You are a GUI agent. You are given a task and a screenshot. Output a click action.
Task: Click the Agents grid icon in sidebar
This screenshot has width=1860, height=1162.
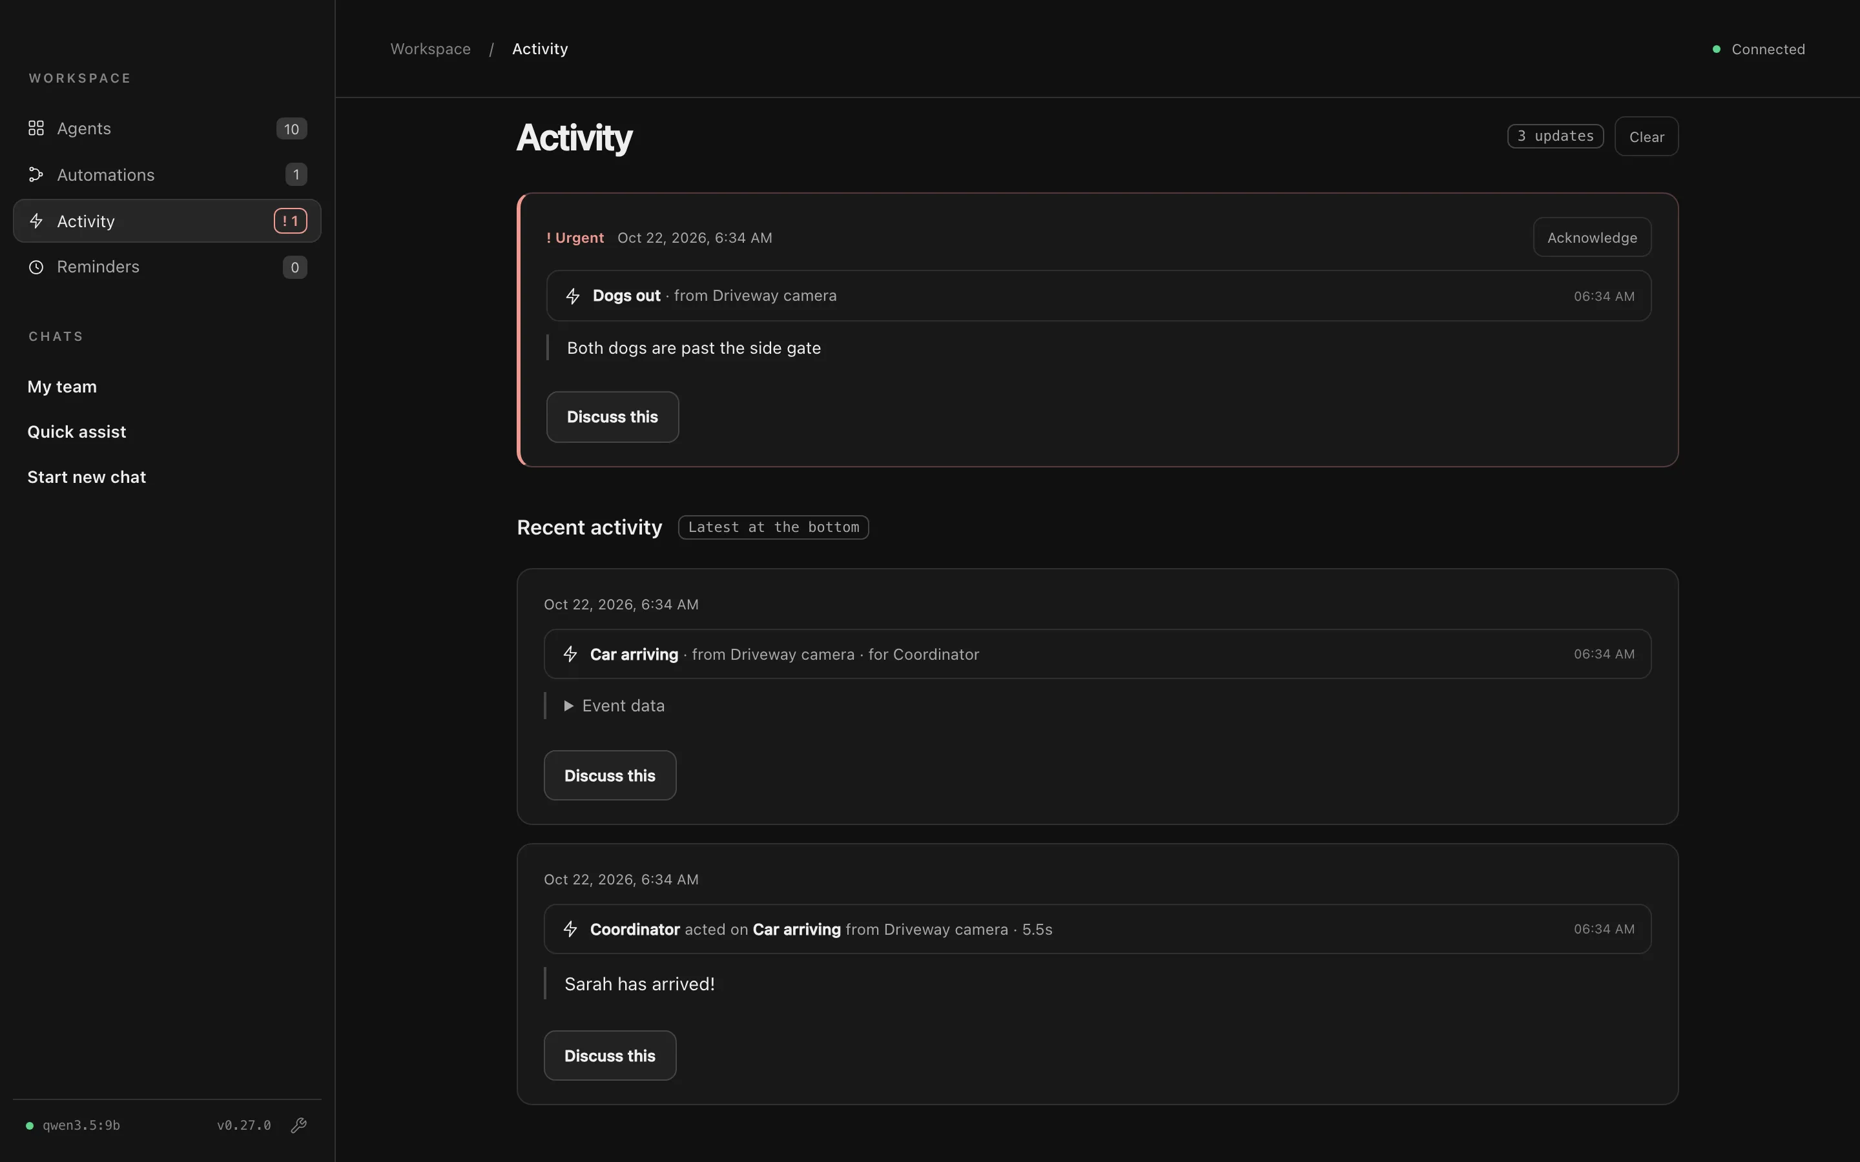(x=36, y=128)
